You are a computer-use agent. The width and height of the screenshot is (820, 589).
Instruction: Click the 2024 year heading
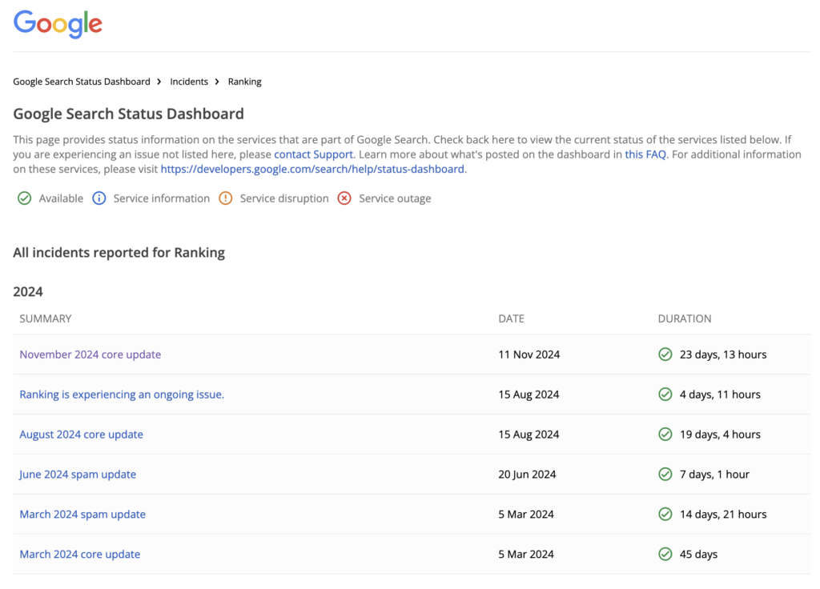28,291
